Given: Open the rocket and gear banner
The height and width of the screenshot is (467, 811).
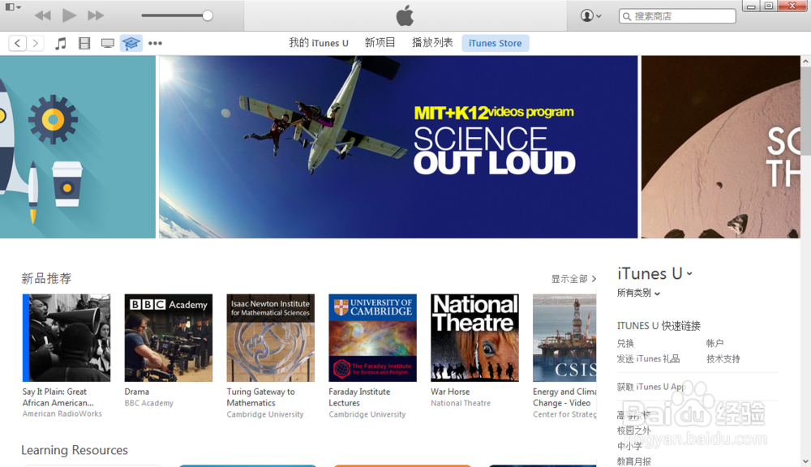Looking at the screenshot, I should 78,147.
